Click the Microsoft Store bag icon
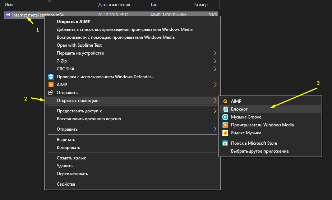The width and height of the screenshot is (332, 200). click(225, 143)
